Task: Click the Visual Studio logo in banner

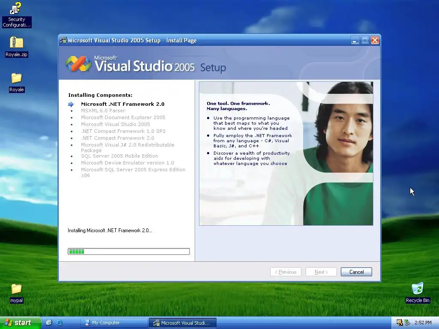Action: pos(78,64)
